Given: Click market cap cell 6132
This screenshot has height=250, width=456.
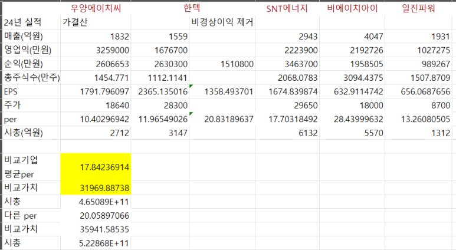Looking at the screenshot, I should pos(287,133).
